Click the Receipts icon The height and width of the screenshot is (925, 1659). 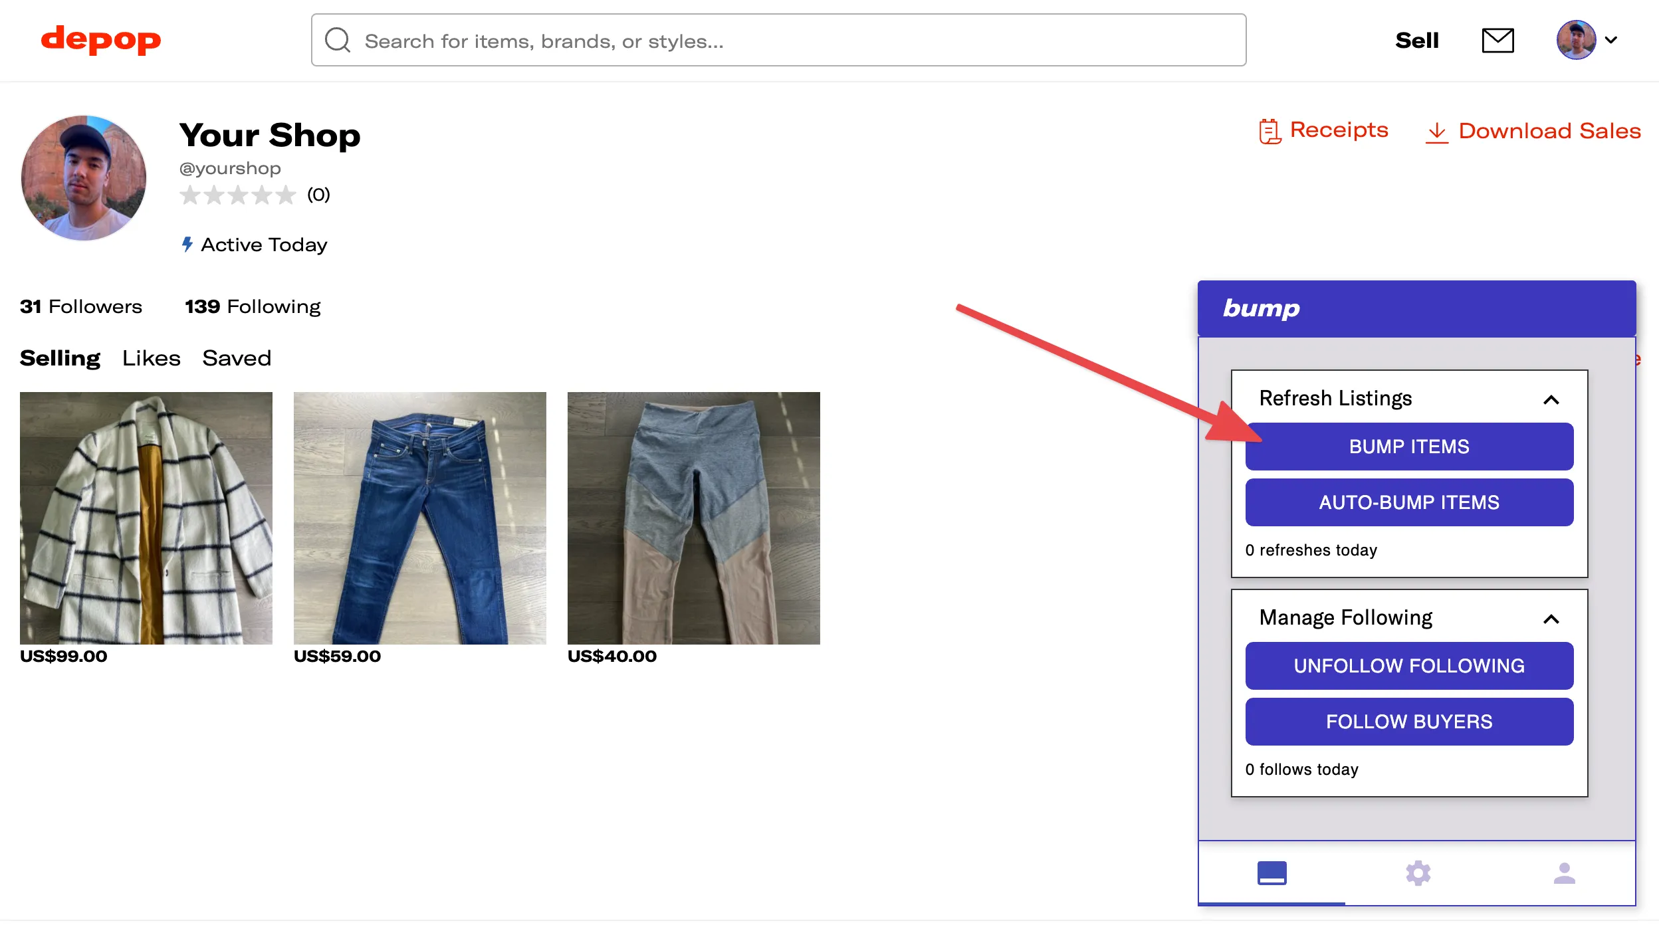1270,131
